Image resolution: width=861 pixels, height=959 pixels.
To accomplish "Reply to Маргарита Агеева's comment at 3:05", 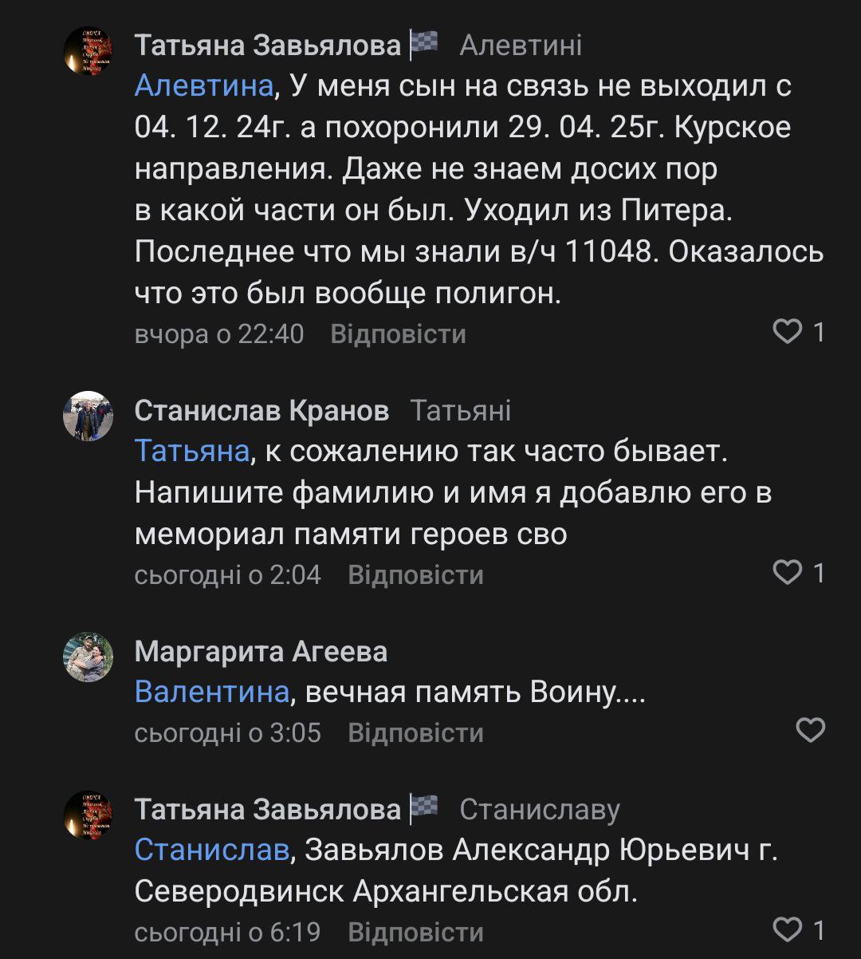I will tap(415, 732).
